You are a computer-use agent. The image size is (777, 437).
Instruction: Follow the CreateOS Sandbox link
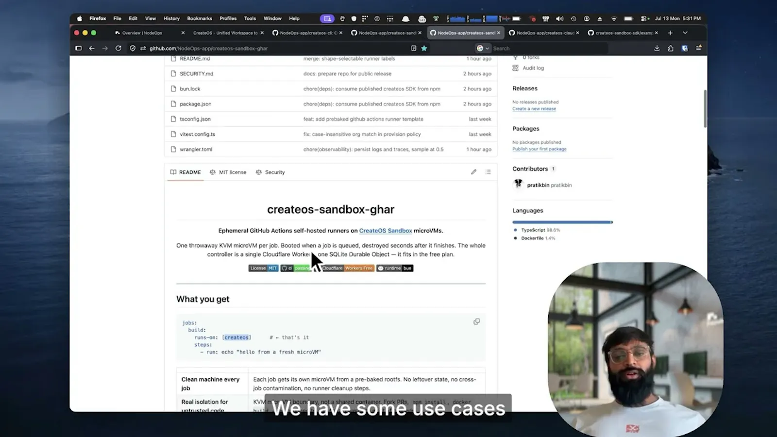click(386, 231)
